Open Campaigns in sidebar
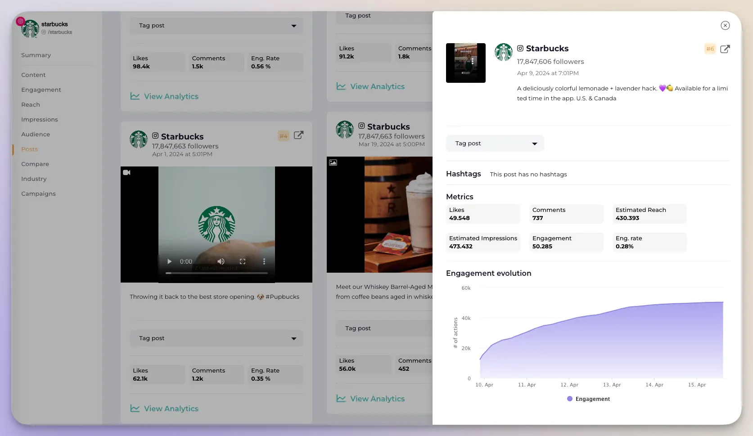The height and width of the screenshot is (436, 753). pos(38,194)
